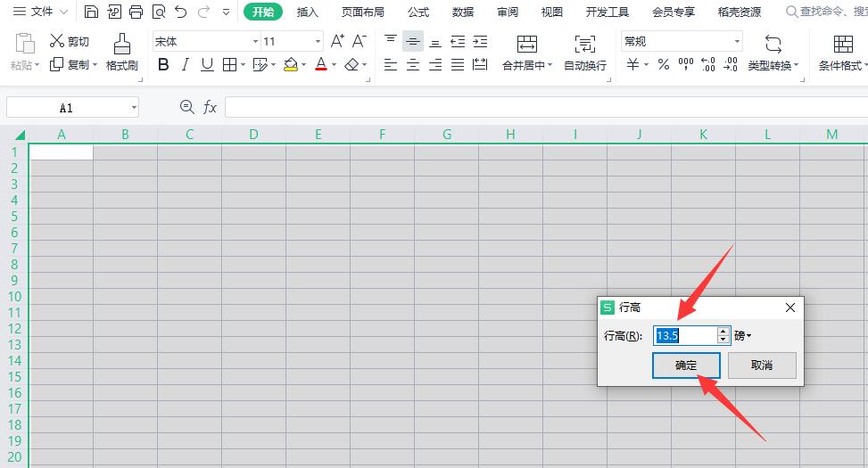The width and height of the screenshot is (868, 468).
Task: Click OK (确定) in row height dialog
Action: coord(686,365)
